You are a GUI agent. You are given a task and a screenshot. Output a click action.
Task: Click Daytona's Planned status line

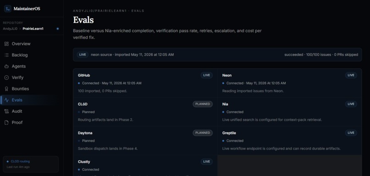tap(86, 141)
